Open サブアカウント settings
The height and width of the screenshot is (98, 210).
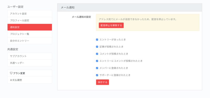tap(30, 56)
